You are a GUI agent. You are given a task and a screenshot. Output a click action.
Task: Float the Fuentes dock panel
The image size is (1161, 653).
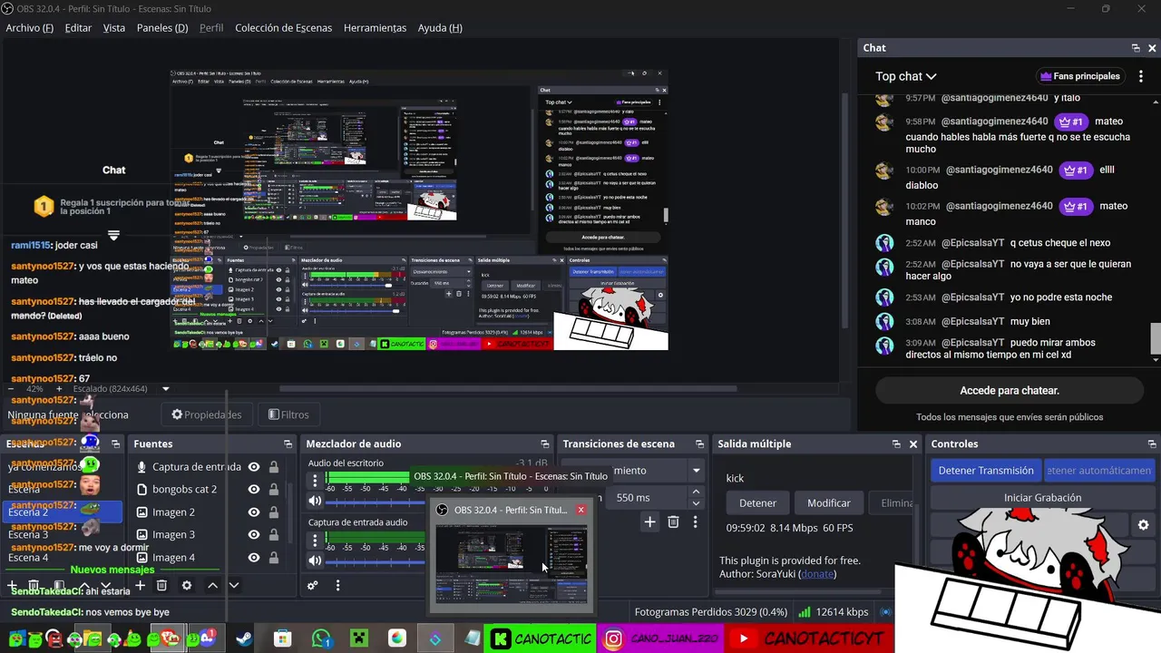pyautogui.click(x=288, y=443)
